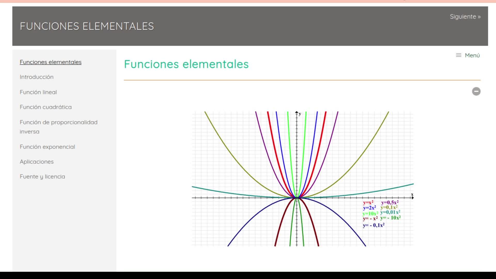Click the green Funciones elementales page heading
496x279 pixels.
coord(186,64)
